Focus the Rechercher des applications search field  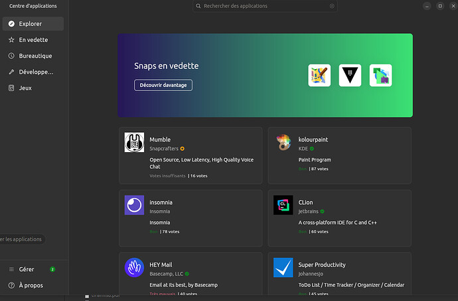(x=265, y=6)
